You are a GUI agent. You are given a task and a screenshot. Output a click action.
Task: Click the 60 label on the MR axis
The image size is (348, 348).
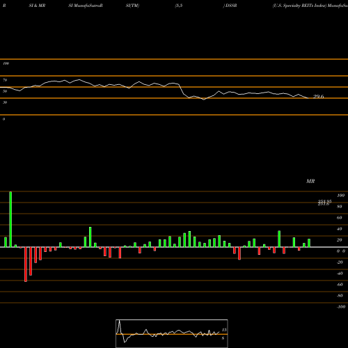click(x=340, y=218)
